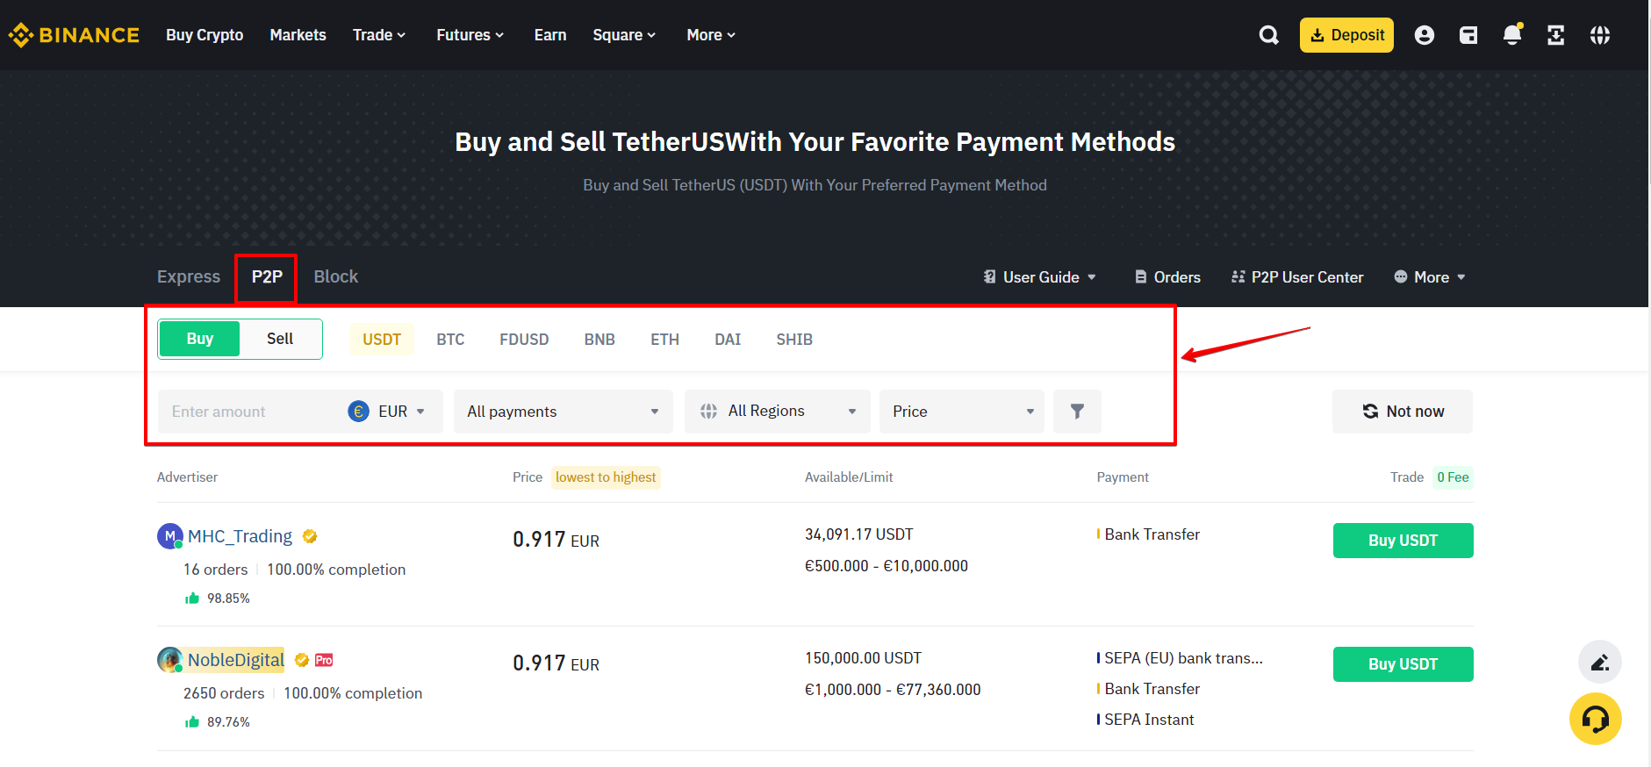Screen dimensions: 1651x767
Task: Click Buy USDT for MHC_Trading
Action: pos(1403,541)
